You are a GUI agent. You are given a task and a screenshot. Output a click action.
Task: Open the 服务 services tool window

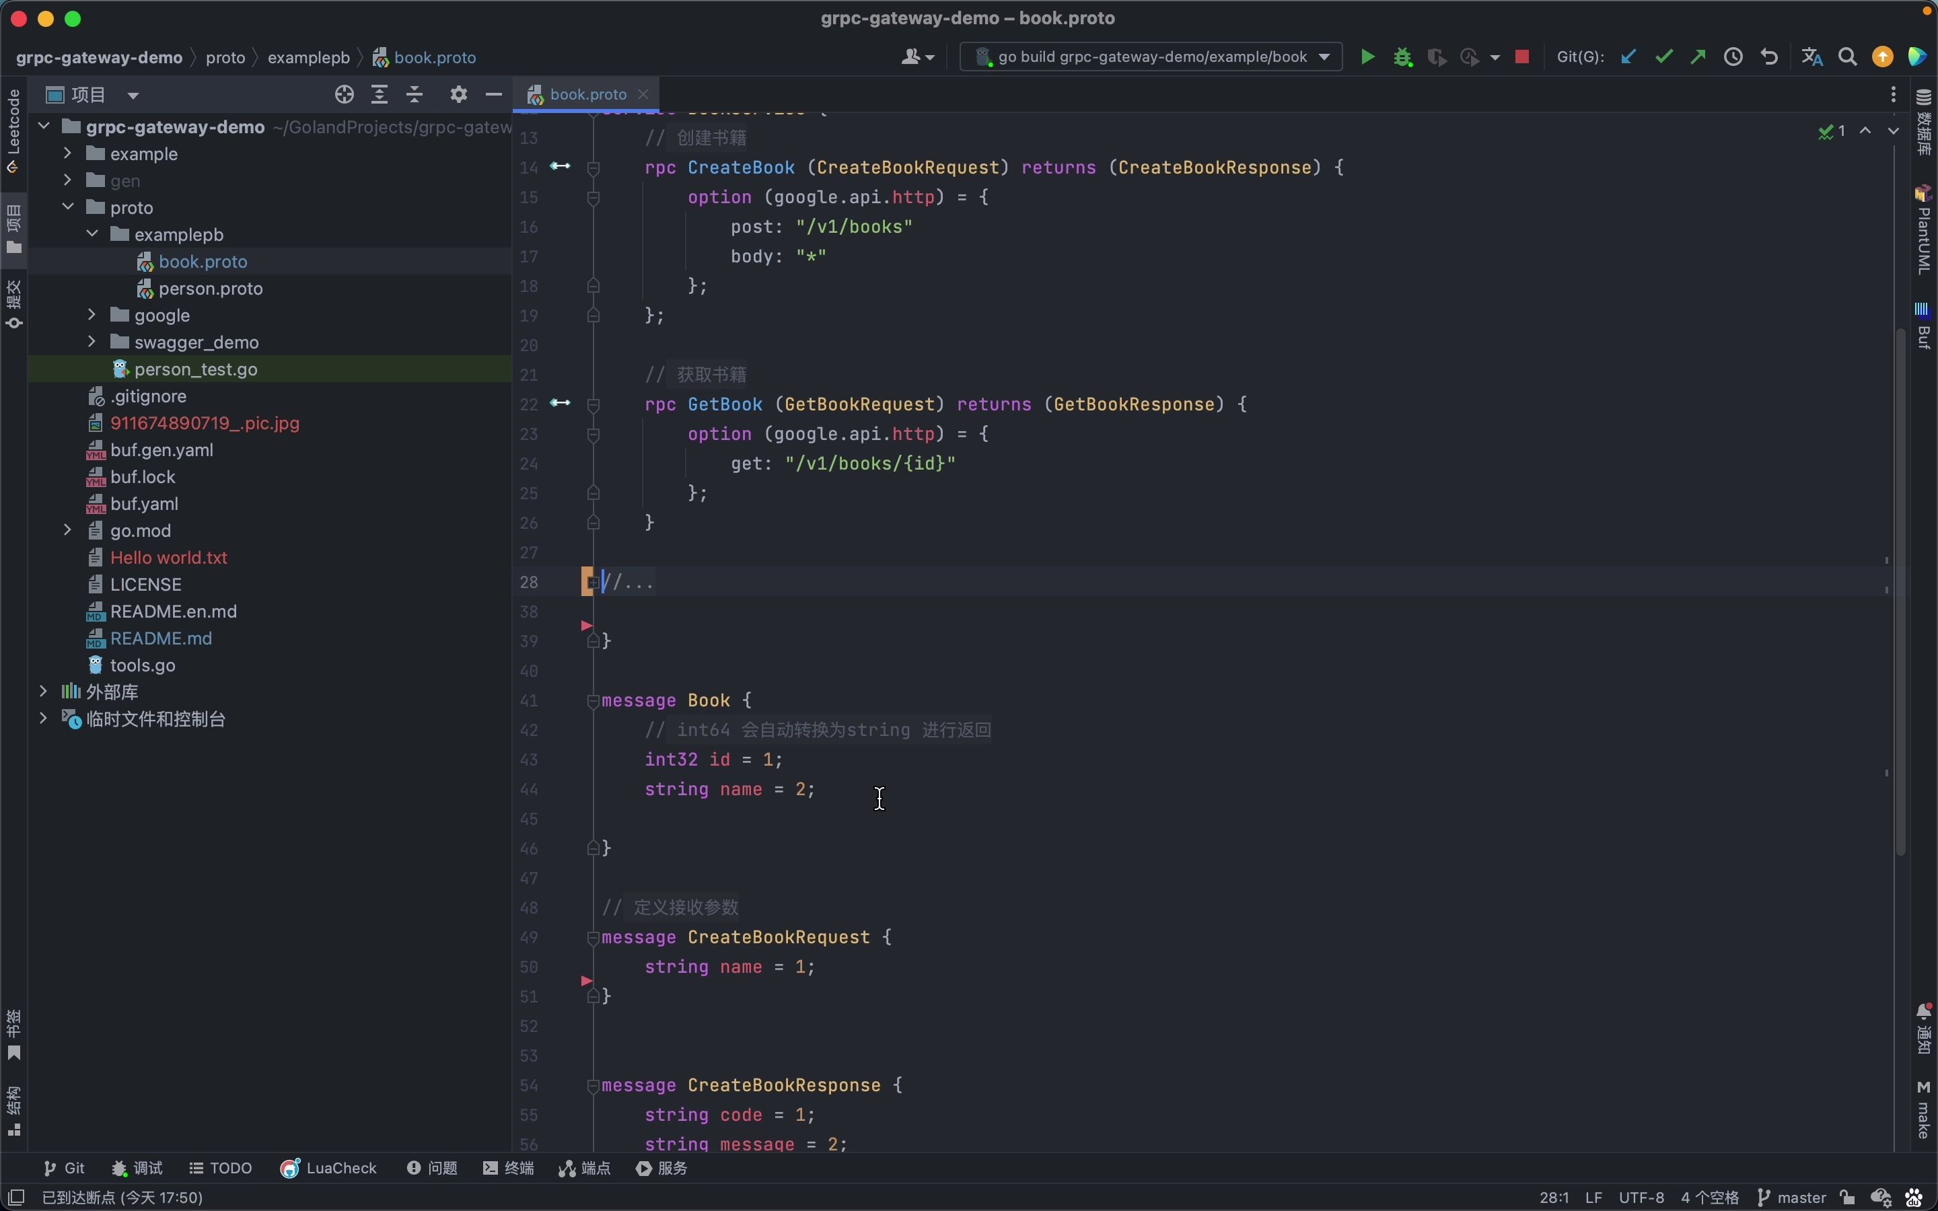662,1169
